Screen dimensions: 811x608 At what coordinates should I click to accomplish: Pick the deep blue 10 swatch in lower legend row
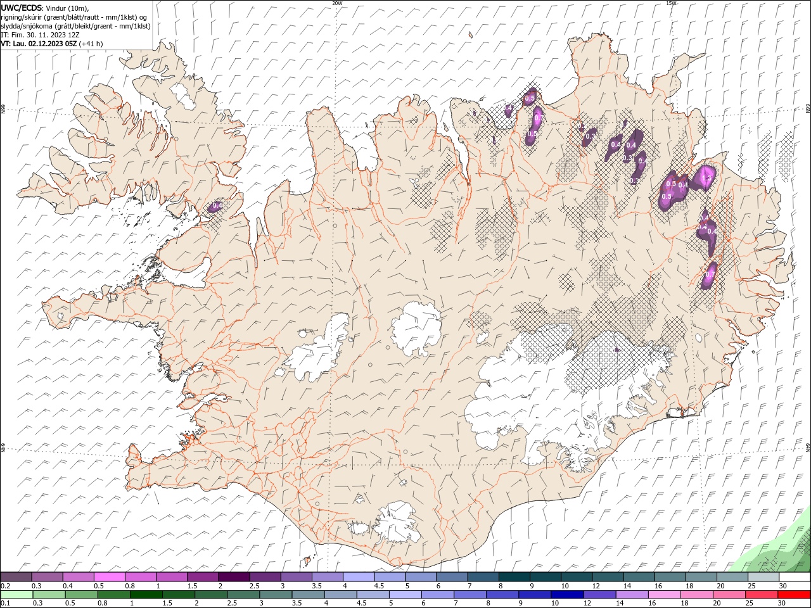pos(567,595)
